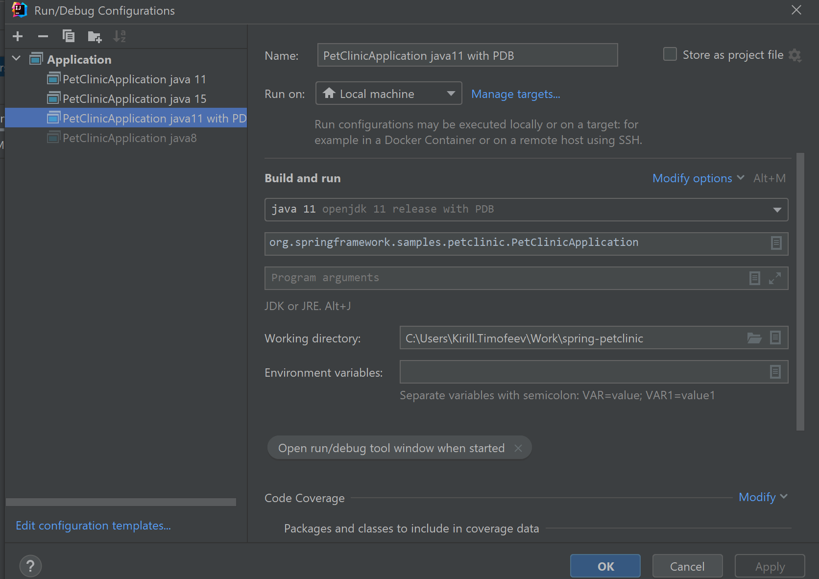The width and height of the screenshot is (819, 579).
Task: Insert macro icon in Working directory
Action: pos(775,338)
